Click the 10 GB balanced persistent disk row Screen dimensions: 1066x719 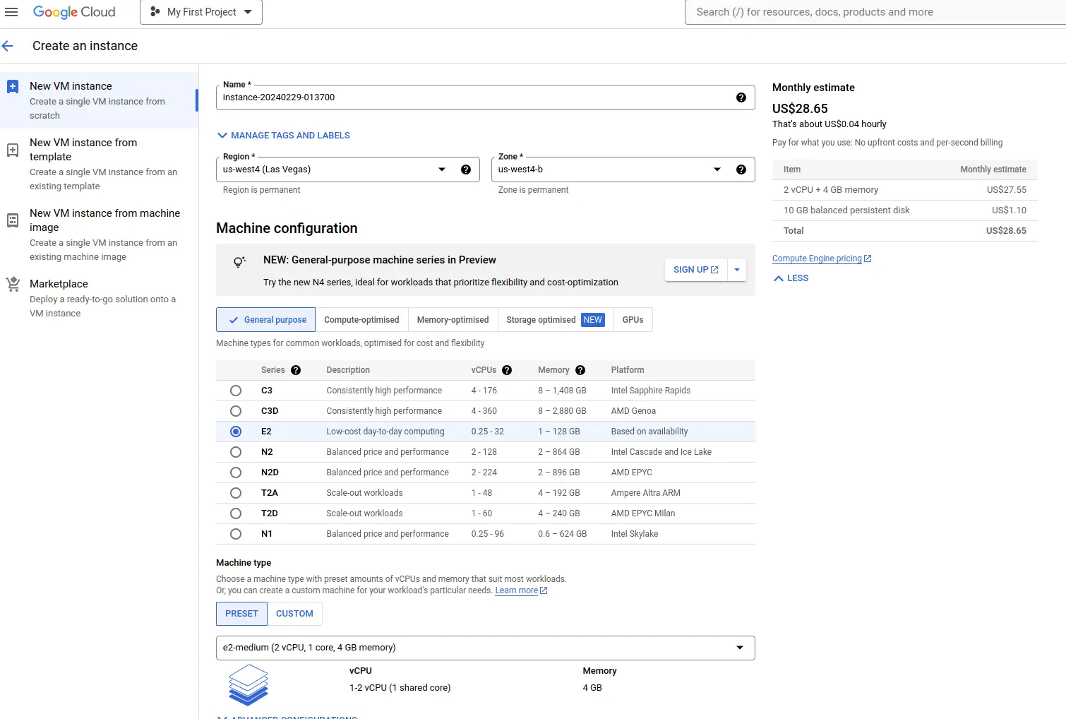pyautogui.click(x=905, y=210)
